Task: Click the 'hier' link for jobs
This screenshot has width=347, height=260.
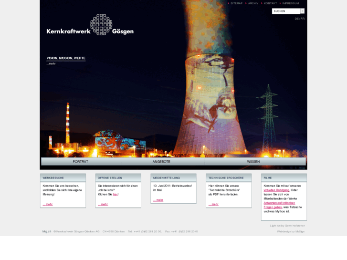Action: click(x=116, y=194)
